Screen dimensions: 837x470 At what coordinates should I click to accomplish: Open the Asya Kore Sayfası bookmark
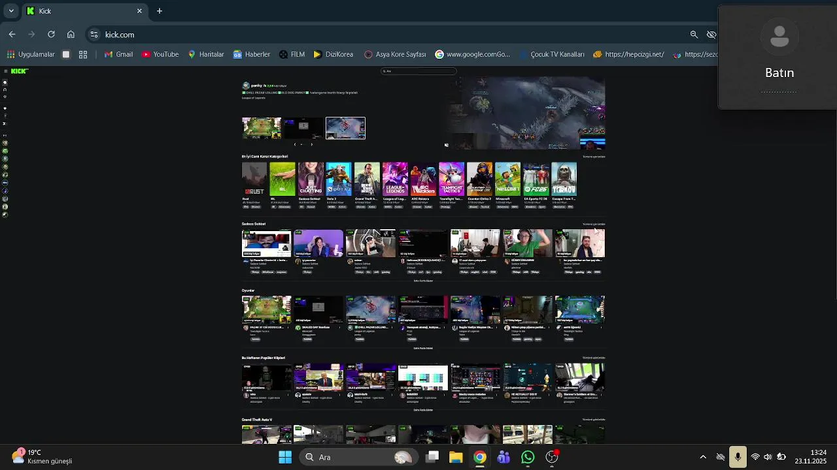[x=395, y=54]
